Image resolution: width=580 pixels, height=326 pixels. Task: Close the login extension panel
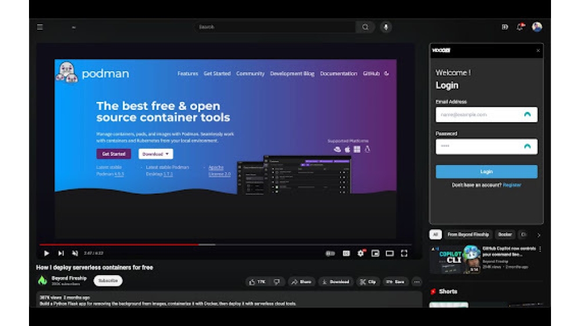(x=538, y=50)
